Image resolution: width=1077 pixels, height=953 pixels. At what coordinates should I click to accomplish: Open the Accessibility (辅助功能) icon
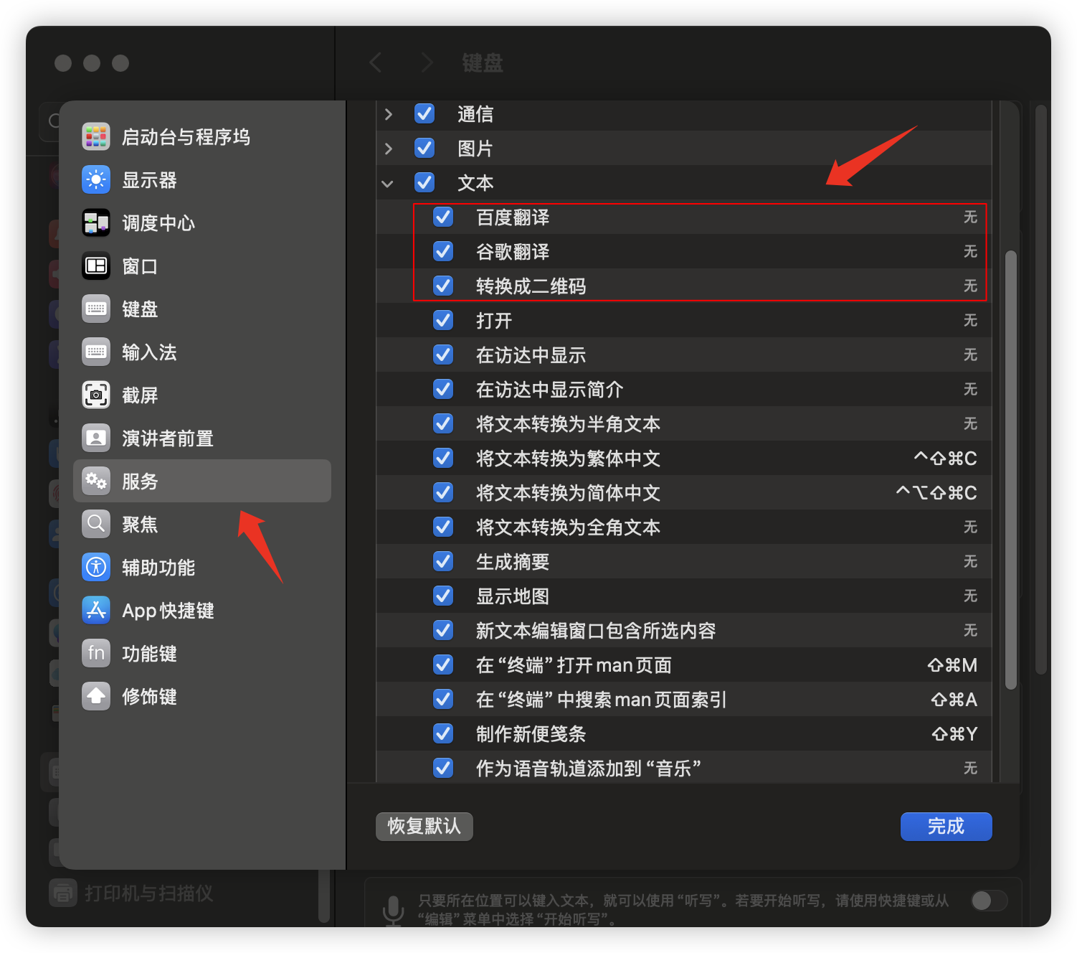tap(96, 567)
